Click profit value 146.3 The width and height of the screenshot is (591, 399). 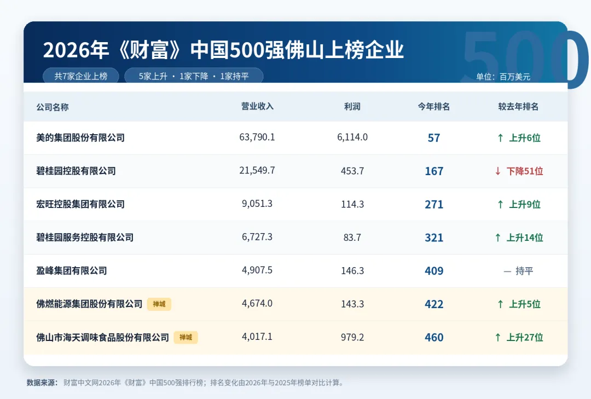coord(352,271)
